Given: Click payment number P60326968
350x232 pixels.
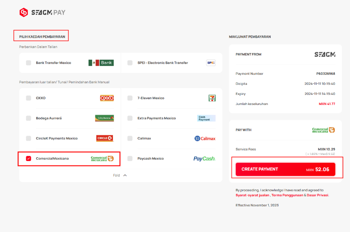Looking at the screenshot, I should (326, 74).
